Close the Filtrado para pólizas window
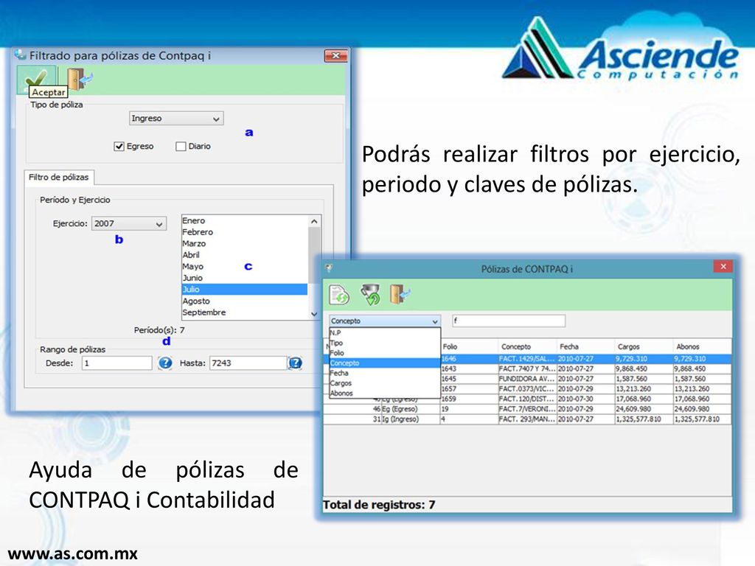 tap(336, 56)
